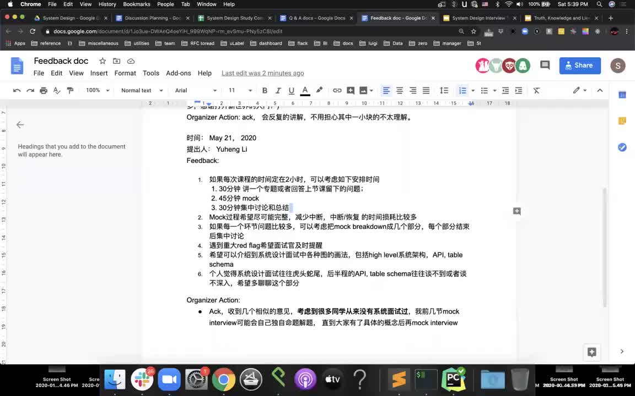Toggle the bulleted list button
Image resolution: width=635 pixels, height=396 pixels.
click(x=484, y=91)
